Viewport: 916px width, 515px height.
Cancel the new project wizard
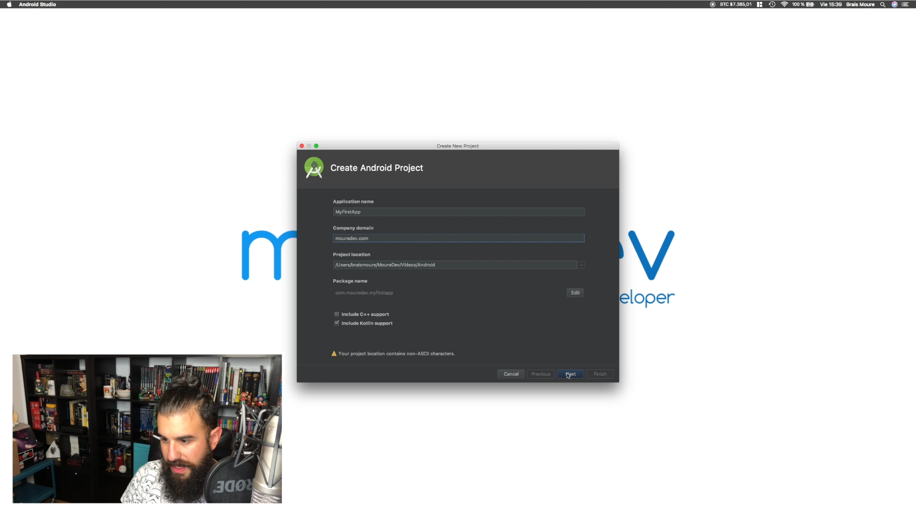pyautogui.click(x=511, y=374)
